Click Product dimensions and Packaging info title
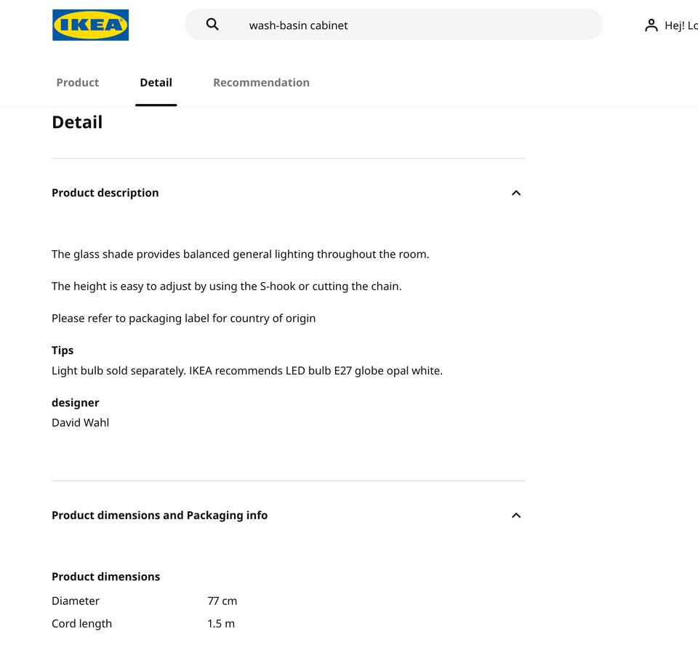 coord(160,515)
